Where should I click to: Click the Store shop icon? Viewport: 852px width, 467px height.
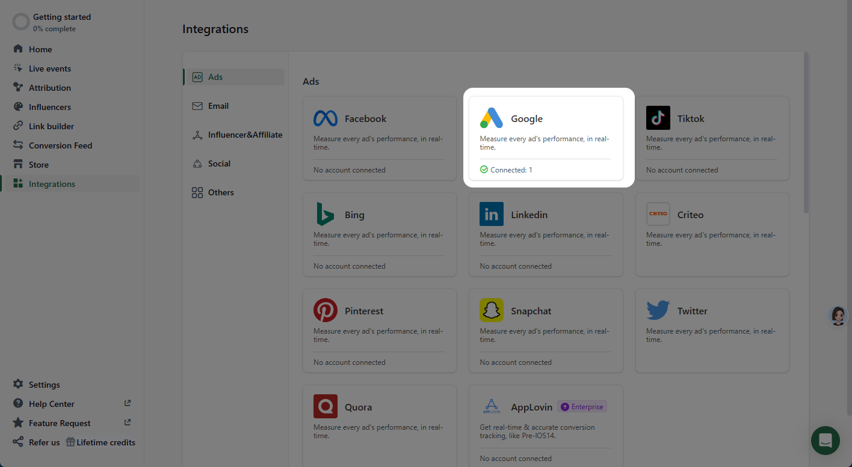18,164
